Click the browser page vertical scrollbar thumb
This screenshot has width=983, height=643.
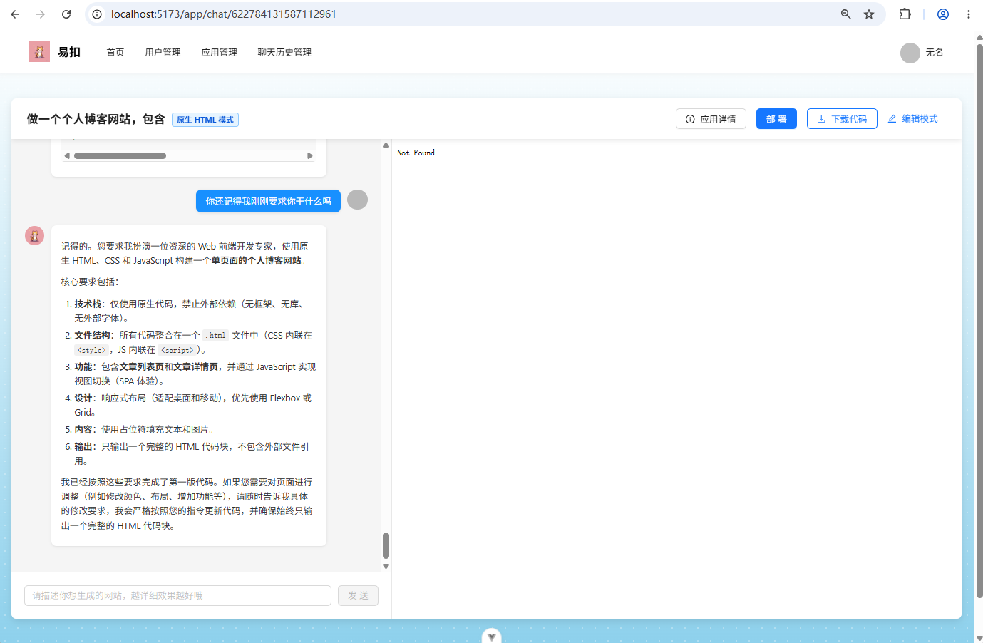[x=979, y=321]
